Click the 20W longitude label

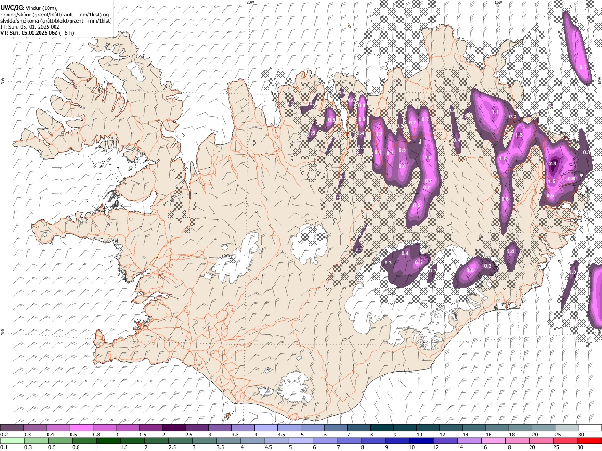[x=250, y=2]
